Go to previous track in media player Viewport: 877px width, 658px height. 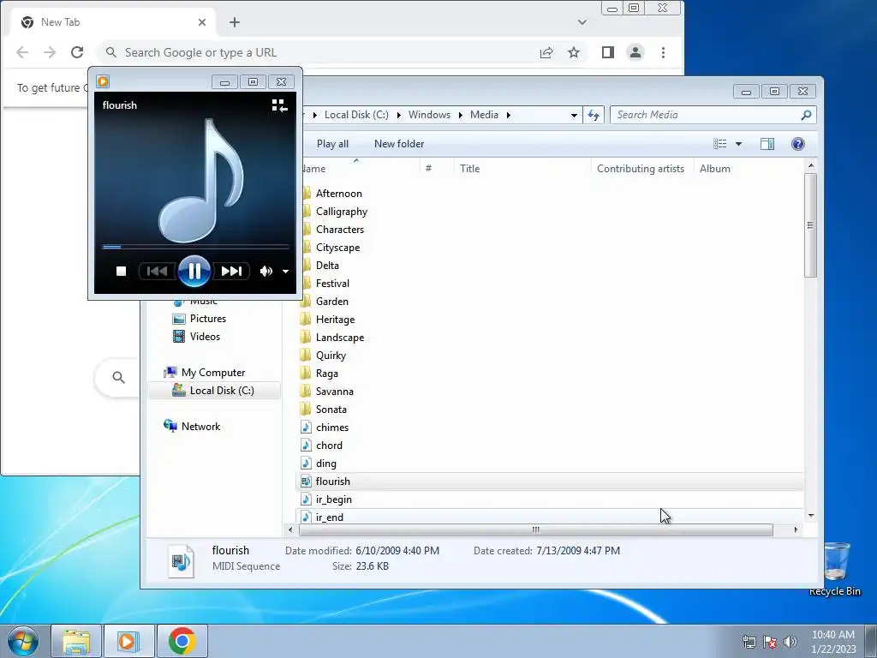pos(157,272)
